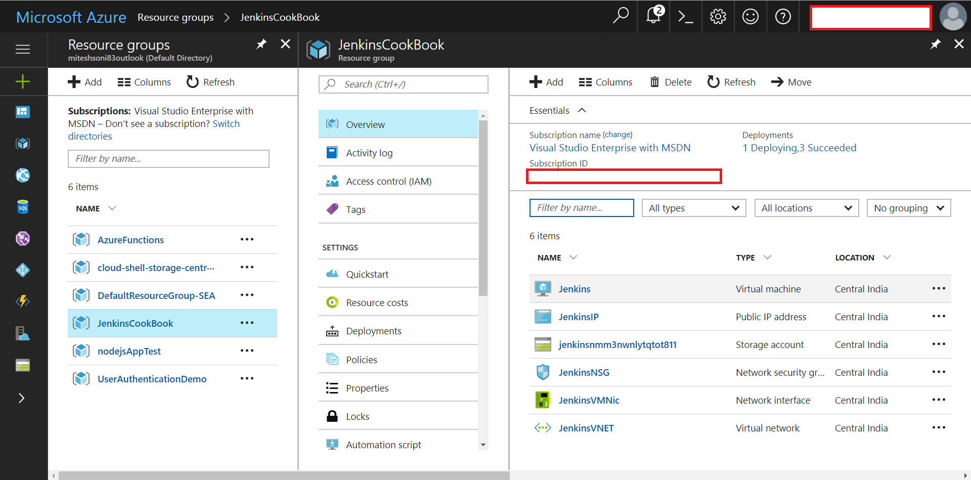Image resolution: width=971 pixels, height=480 pixels.
Task: Open the portal settings gear icon
Action: coord(718,17)
